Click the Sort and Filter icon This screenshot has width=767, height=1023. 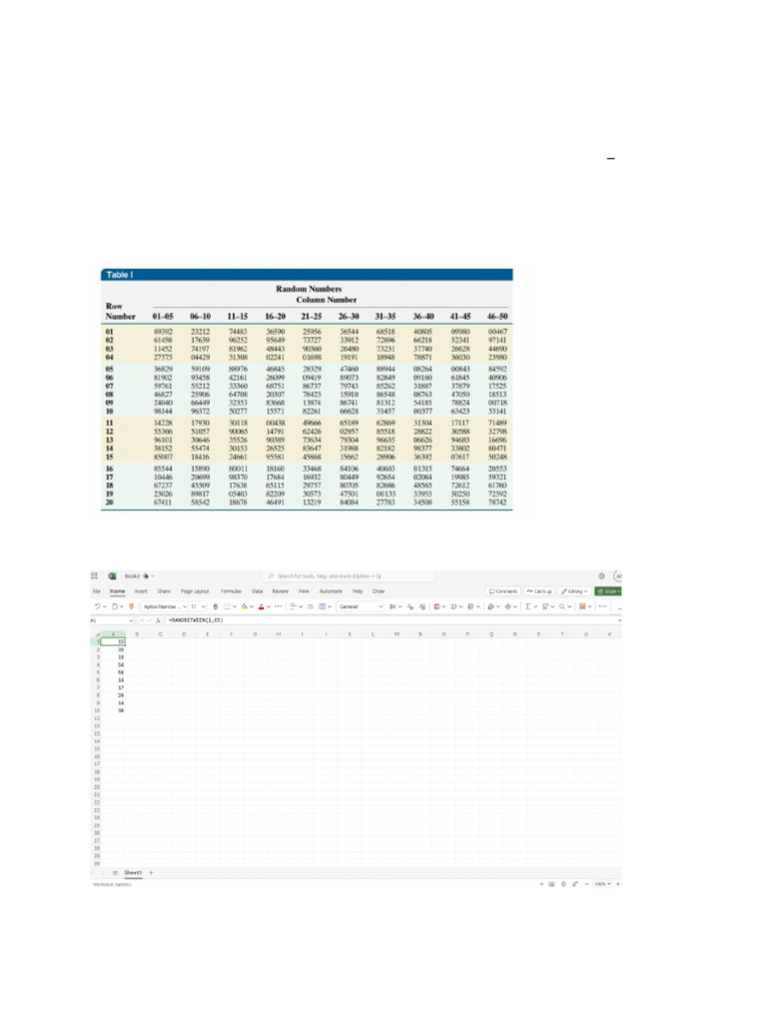(545, 606)
